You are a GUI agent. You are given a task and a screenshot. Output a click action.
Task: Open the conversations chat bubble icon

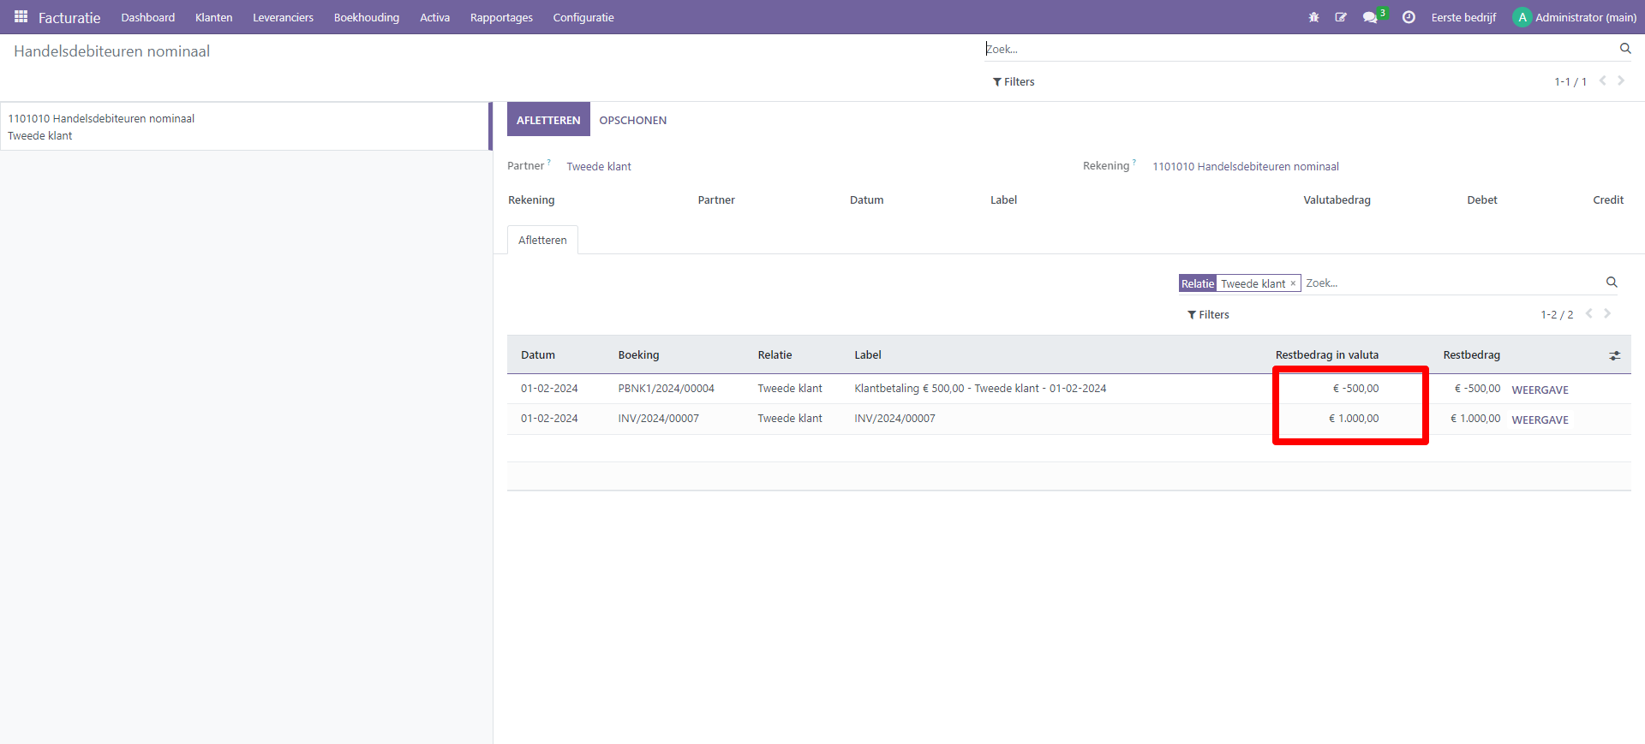coord(1370,17)
